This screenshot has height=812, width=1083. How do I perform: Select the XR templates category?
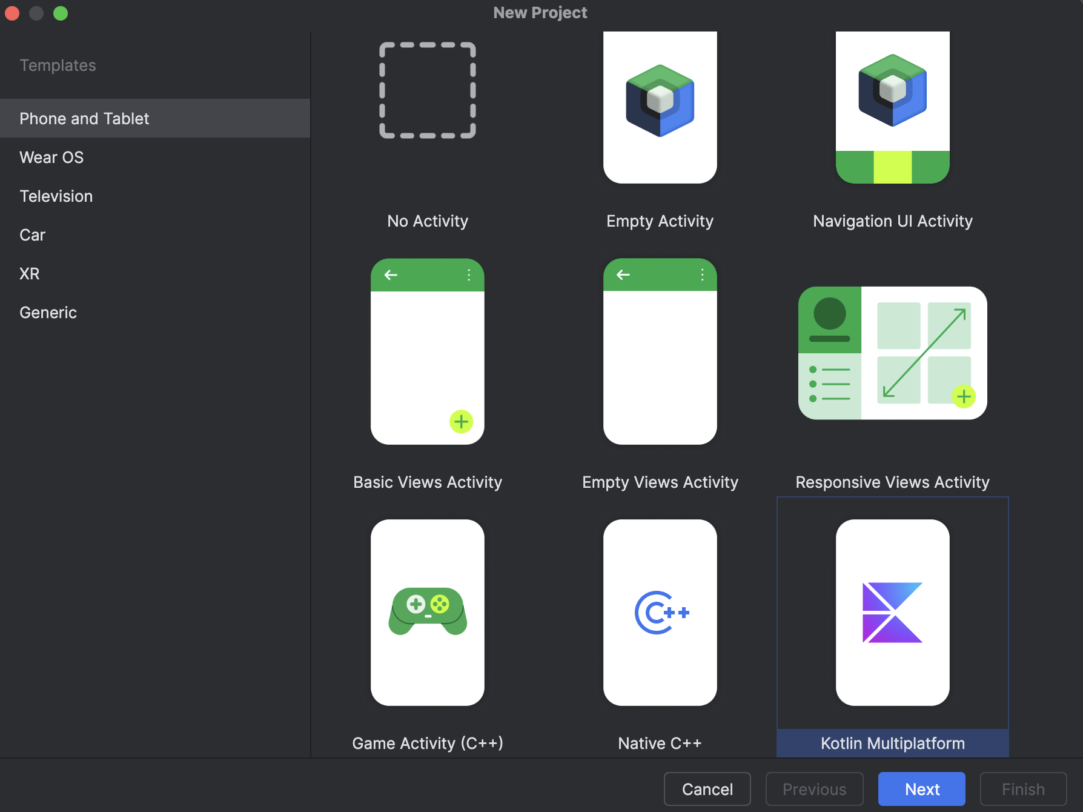click(x=30, y=274)
